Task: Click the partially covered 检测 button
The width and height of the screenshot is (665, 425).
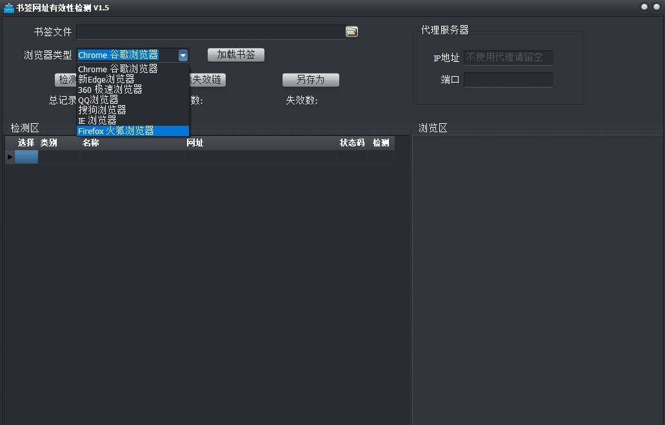Action: (66, 80)
